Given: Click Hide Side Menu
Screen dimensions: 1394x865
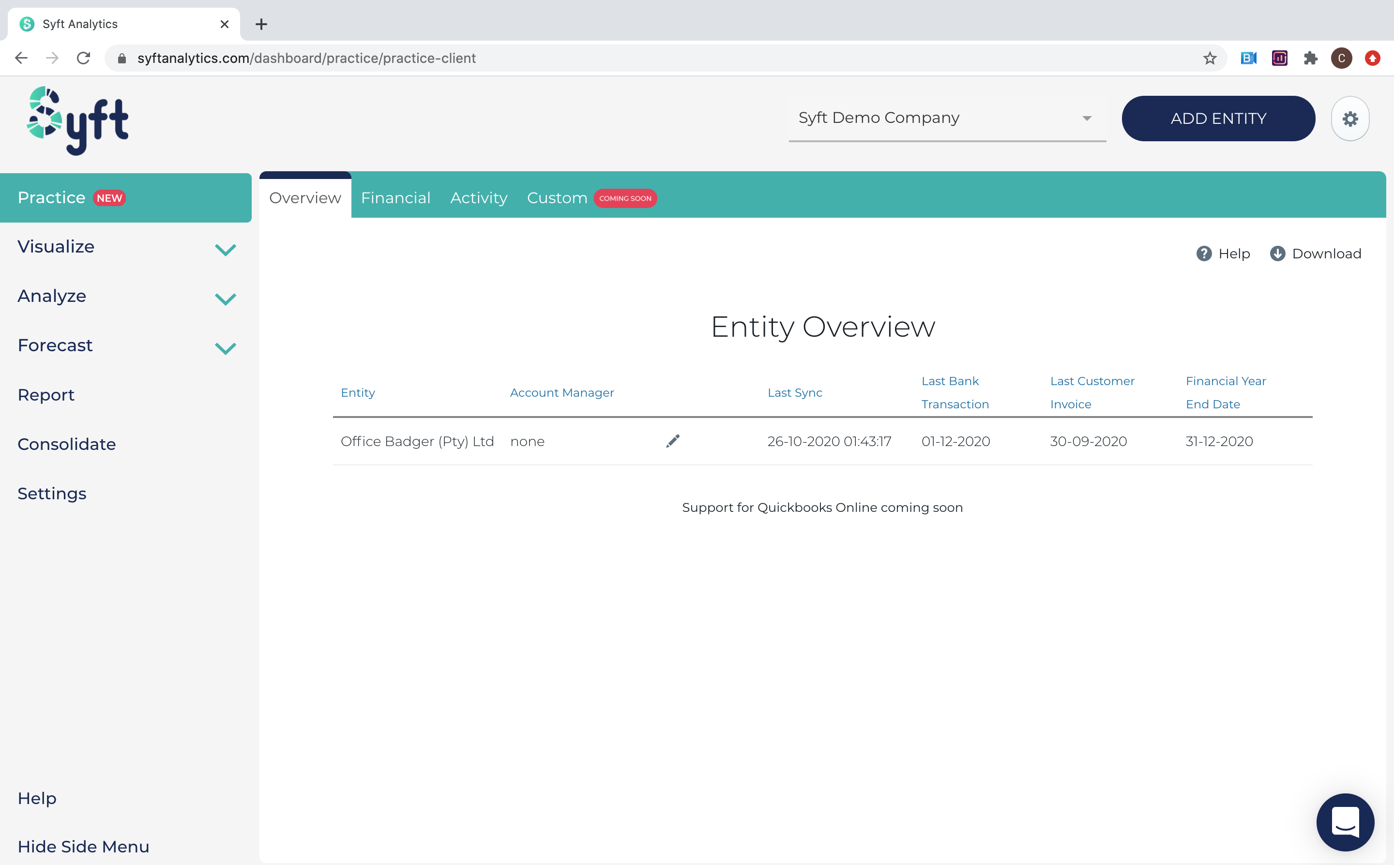Looking at the screenshot, I should point(83,846).
